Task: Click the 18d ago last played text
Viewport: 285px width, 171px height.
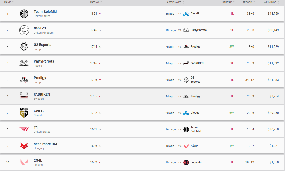Action: pyautogui.click(x=170, y=30)
